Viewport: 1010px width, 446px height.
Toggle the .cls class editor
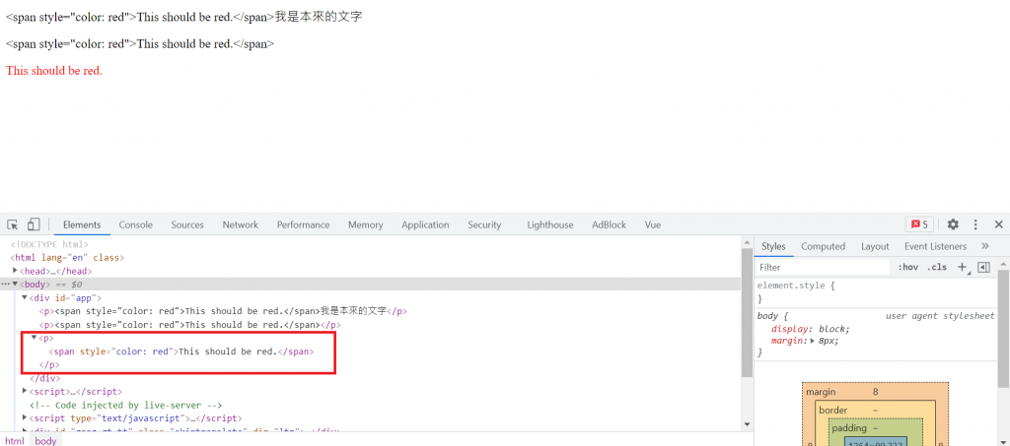(937, 268)
